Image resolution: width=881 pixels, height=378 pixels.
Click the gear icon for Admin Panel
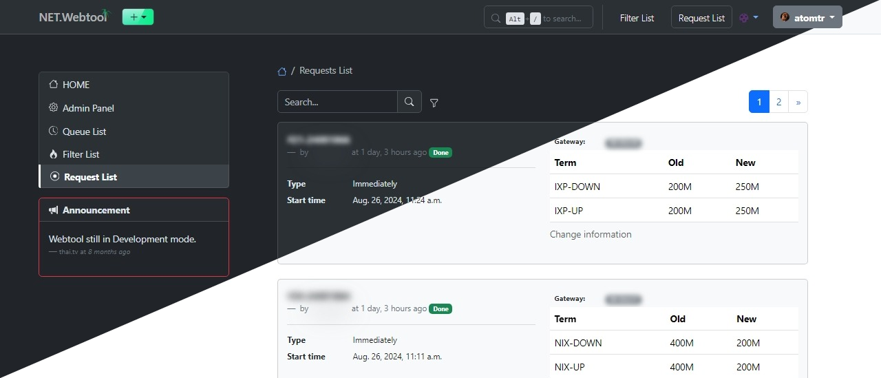tap(54, 108)
